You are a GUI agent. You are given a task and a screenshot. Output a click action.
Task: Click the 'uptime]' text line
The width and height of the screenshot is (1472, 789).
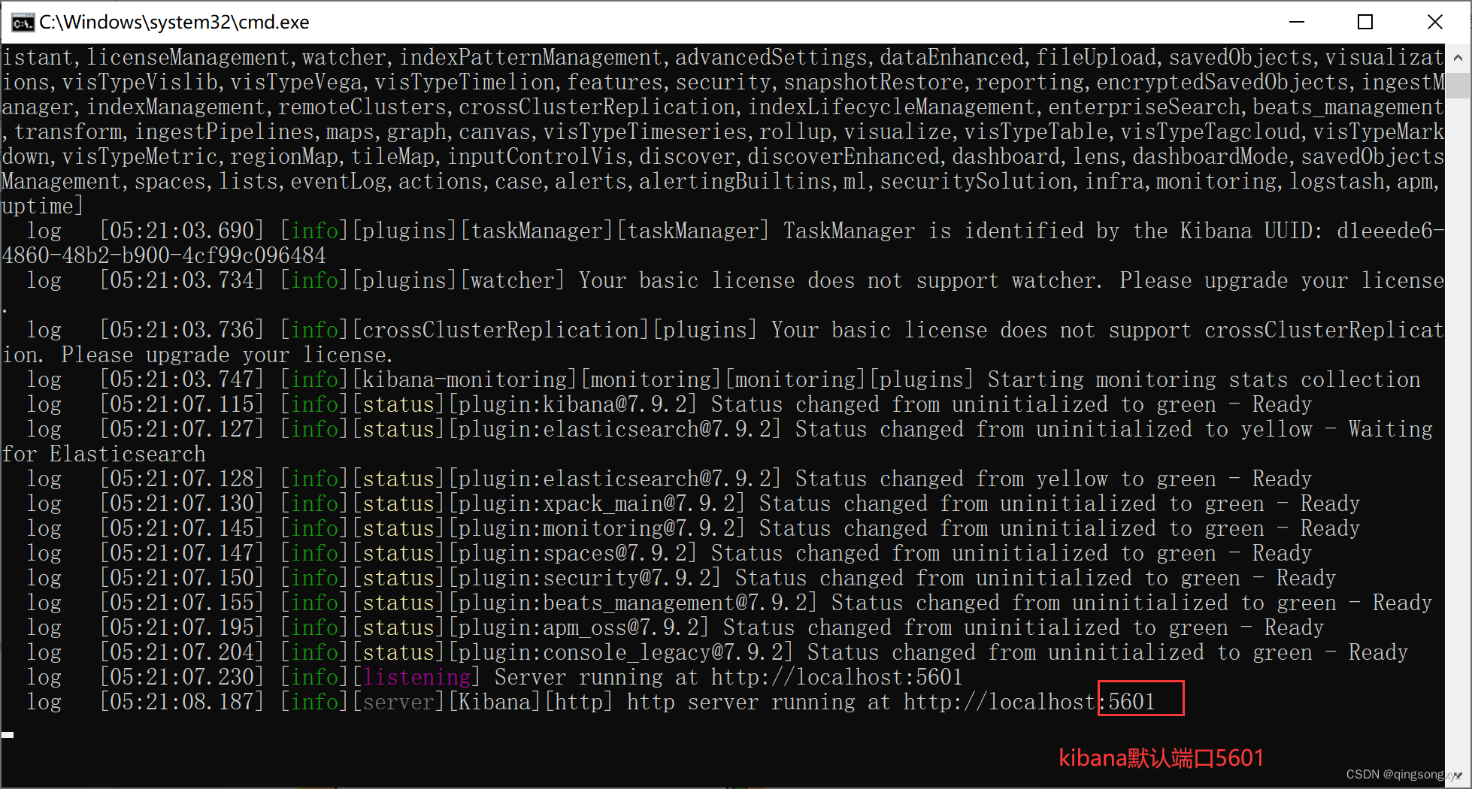43,206
